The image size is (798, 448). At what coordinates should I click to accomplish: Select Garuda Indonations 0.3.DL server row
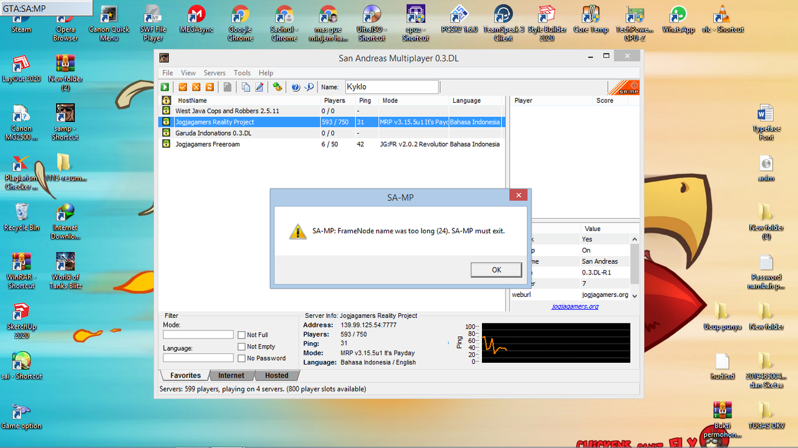click(332, 133)
